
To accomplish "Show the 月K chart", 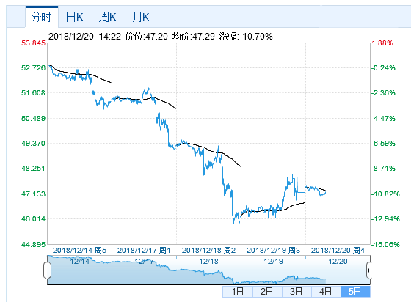I will pos(140,17).
